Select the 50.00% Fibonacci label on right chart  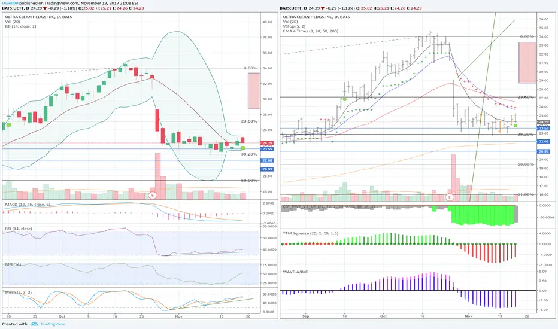tap(526, 164)
